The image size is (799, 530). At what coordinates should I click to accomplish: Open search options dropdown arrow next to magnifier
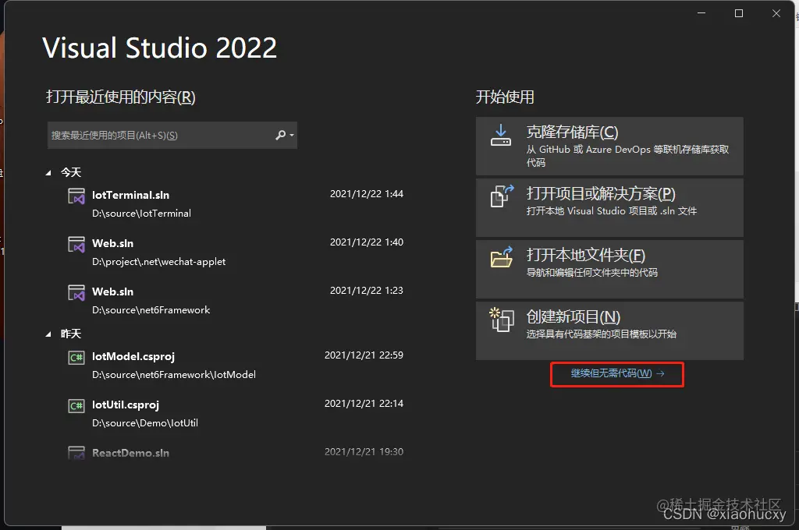click(292, 136)
